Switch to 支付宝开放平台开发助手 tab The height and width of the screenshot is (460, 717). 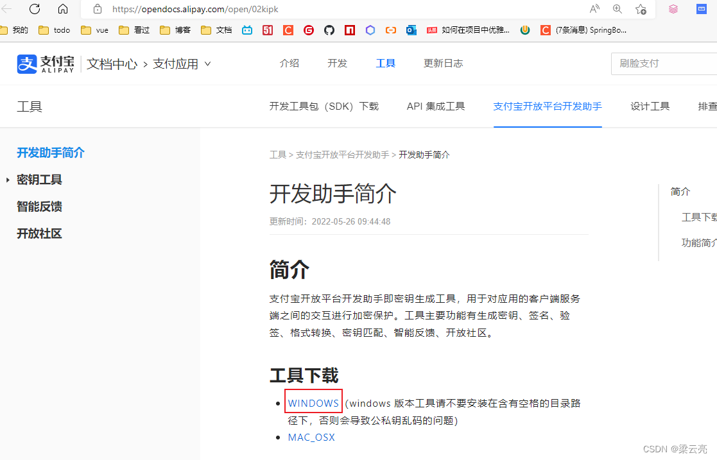click(548, 106)
